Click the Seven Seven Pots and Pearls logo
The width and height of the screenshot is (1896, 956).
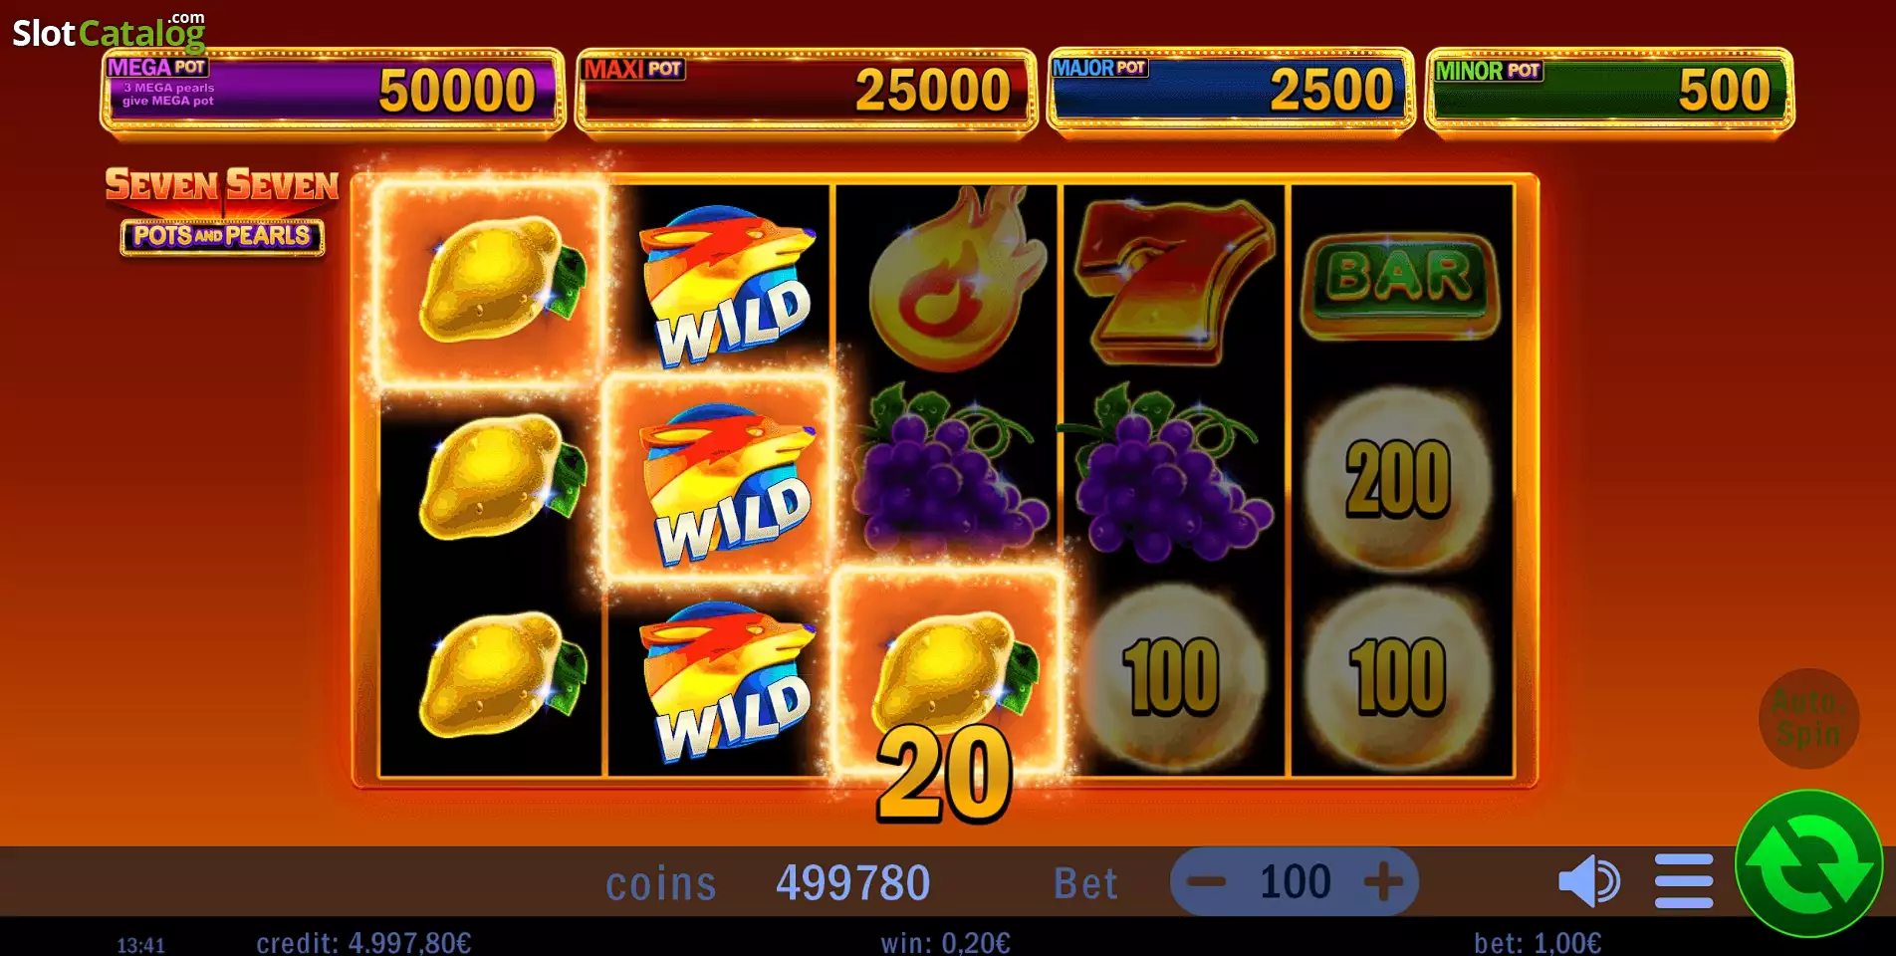tap(222, 210)
